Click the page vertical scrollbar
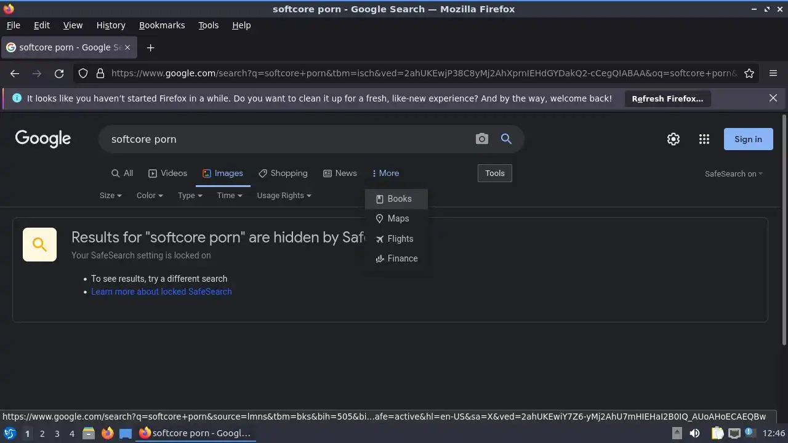788x443 pixels. click(x=784, y=229)
